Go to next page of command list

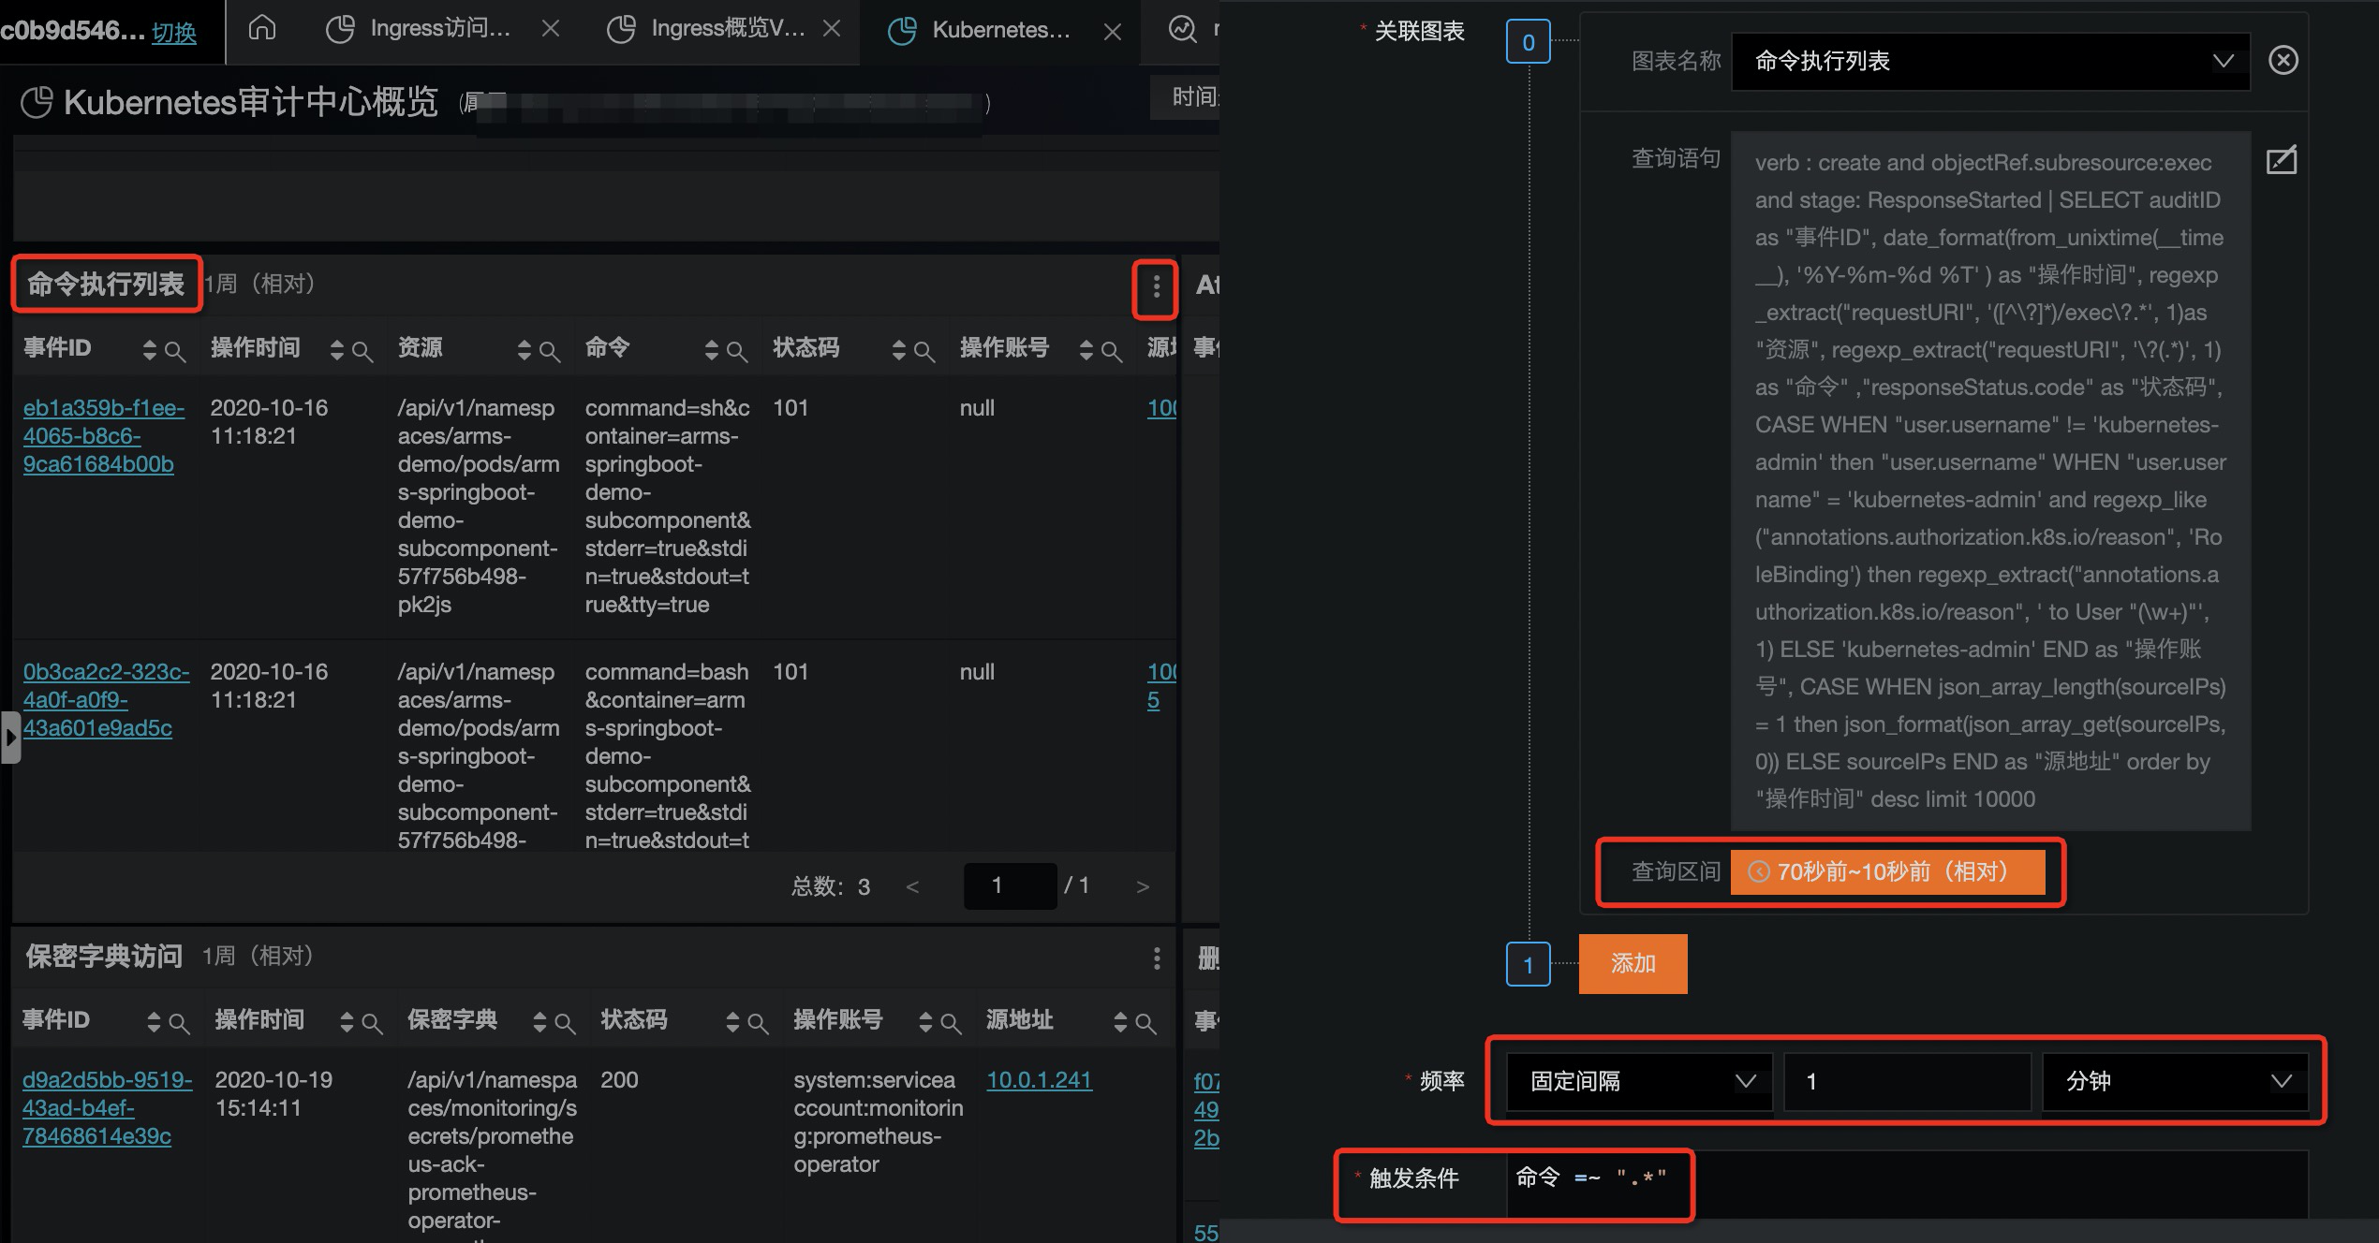[x=1142, y=886]
